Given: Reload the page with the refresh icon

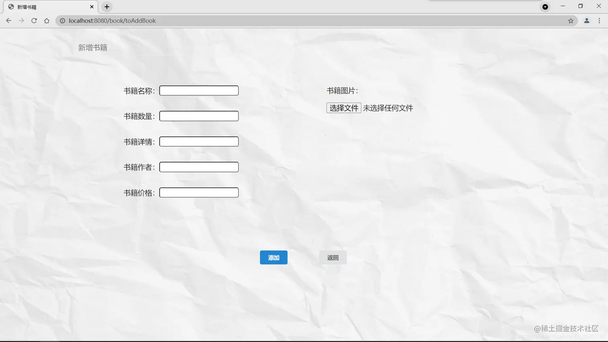Looking at the screenshot, I should coord(34,20).
